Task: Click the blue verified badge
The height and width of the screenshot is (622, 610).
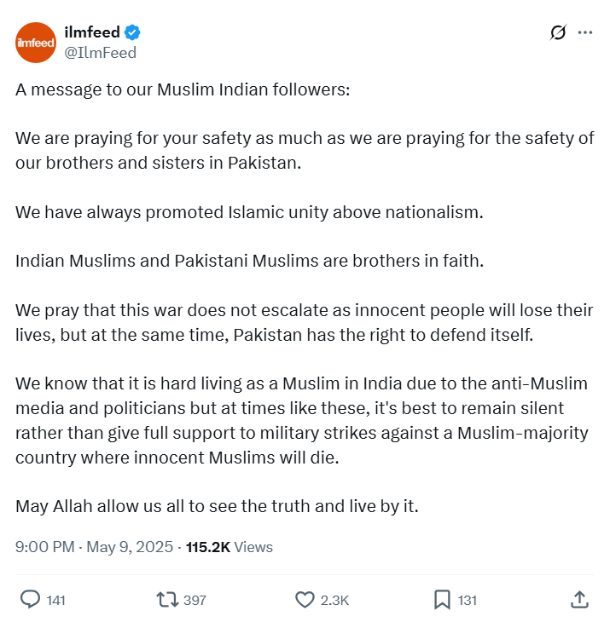Action: click(x=132, y=33)
